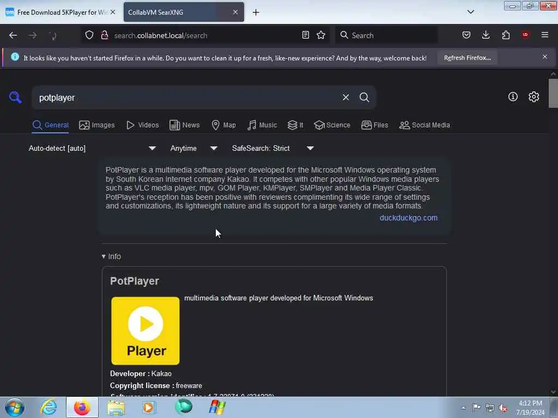Switch to Files search category
This screenshot has width=558, height=418.
[x=375, y=125]
